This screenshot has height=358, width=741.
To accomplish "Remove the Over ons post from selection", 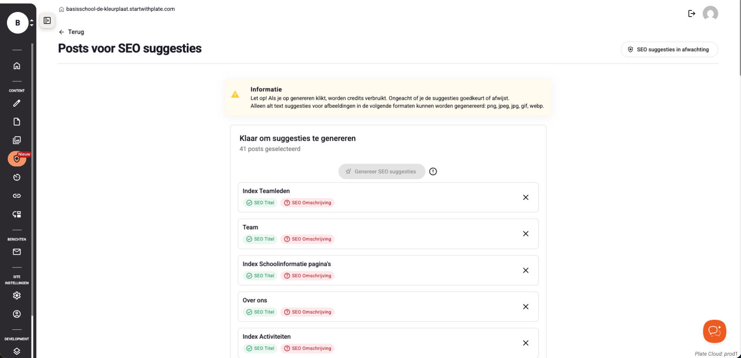I will pos(526,306).
